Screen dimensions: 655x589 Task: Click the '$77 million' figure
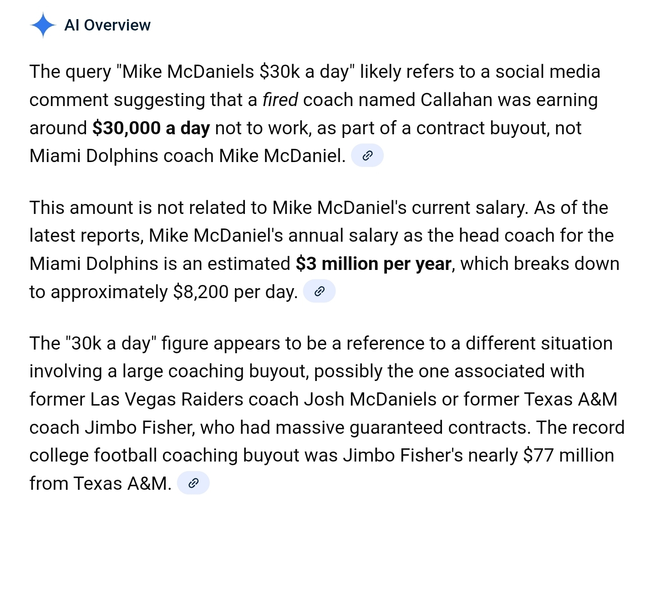click(569, 455)
